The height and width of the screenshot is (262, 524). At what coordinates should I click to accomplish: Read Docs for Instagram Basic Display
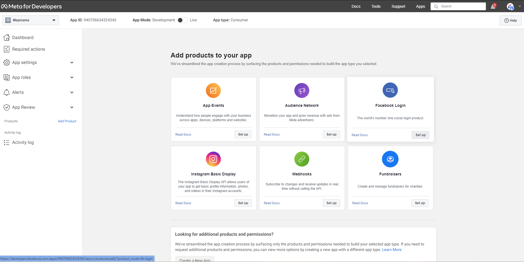[x=183, y=203]
